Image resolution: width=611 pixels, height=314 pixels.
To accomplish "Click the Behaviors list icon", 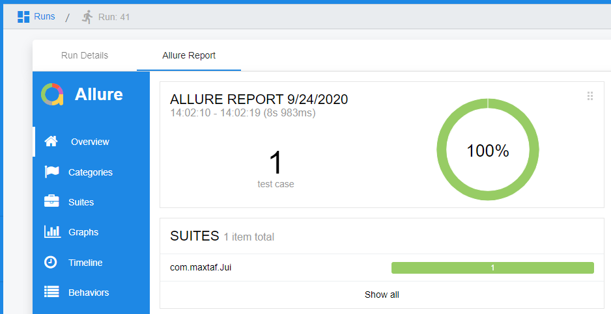I will click(51, 292).
